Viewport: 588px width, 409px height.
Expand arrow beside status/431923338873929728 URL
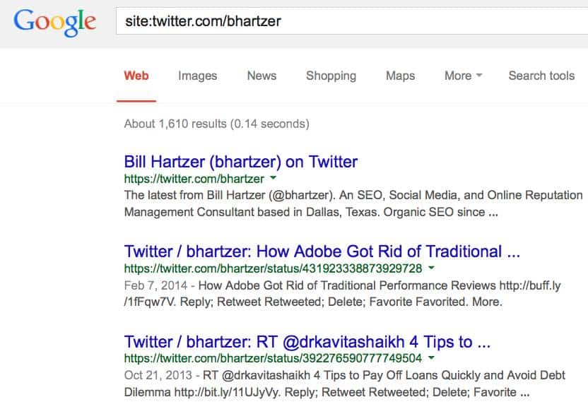point(431,268)
